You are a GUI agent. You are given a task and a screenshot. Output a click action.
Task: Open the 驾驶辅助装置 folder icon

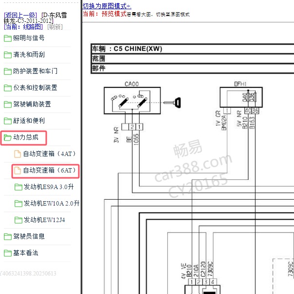pyautogui.click(x=8, y=104)
